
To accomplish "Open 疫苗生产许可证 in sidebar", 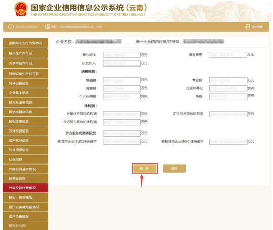I will point(25,53).
